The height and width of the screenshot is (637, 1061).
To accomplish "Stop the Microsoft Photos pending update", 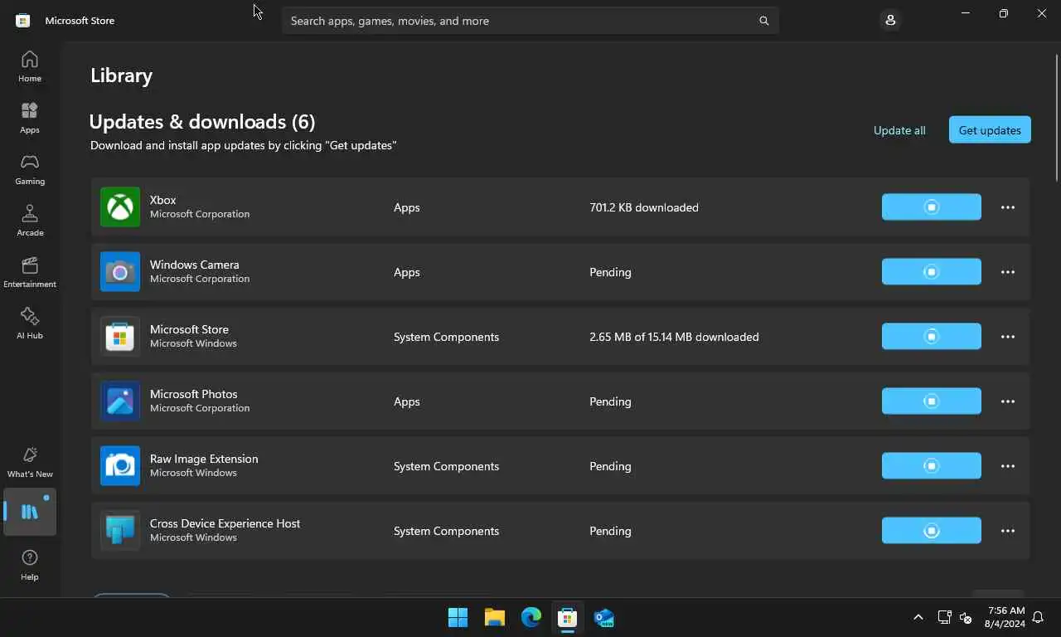I will (932, 401).
